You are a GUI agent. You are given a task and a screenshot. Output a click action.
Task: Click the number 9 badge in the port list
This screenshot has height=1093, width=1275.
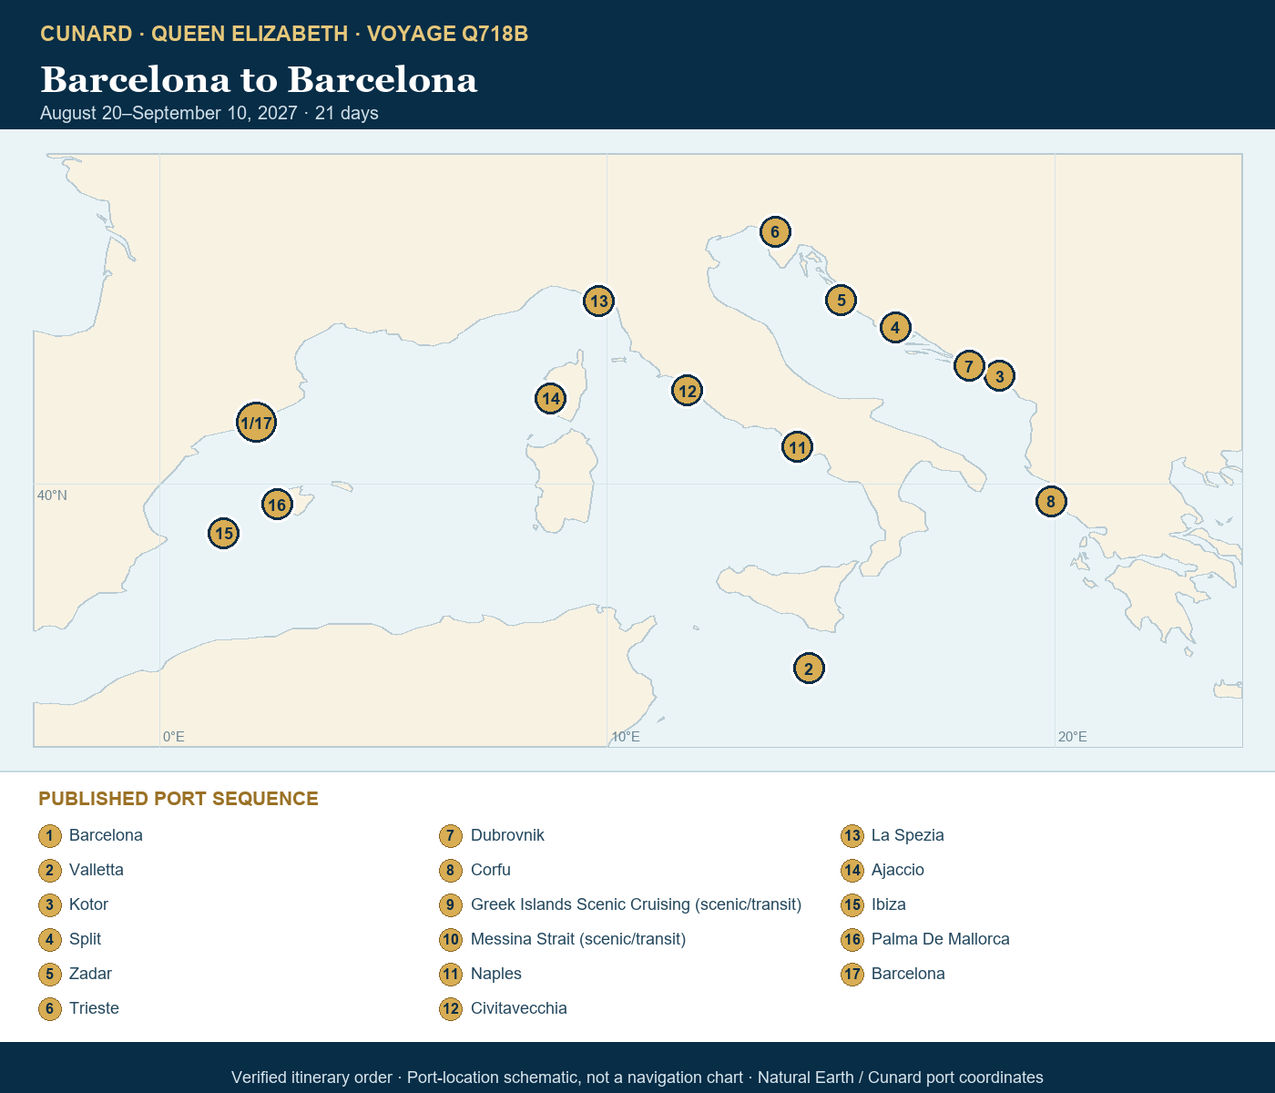click(451, 905)
